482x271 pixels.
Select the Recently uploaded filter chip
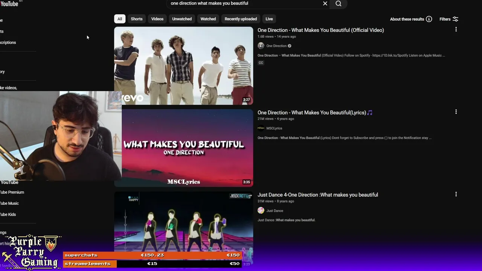[x=241, y=19]
